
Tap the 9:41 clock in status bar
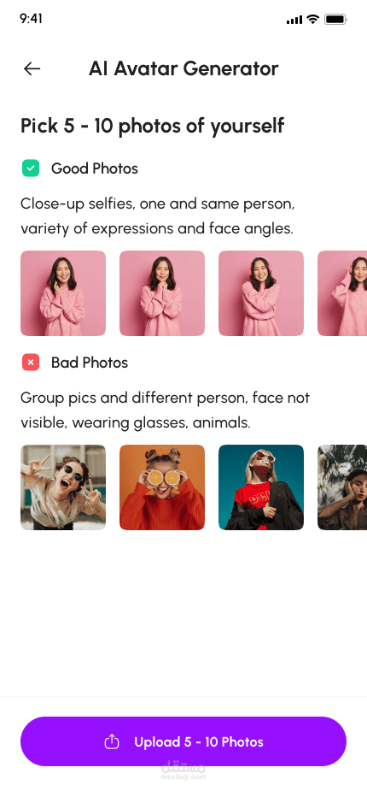click(31, 19)
